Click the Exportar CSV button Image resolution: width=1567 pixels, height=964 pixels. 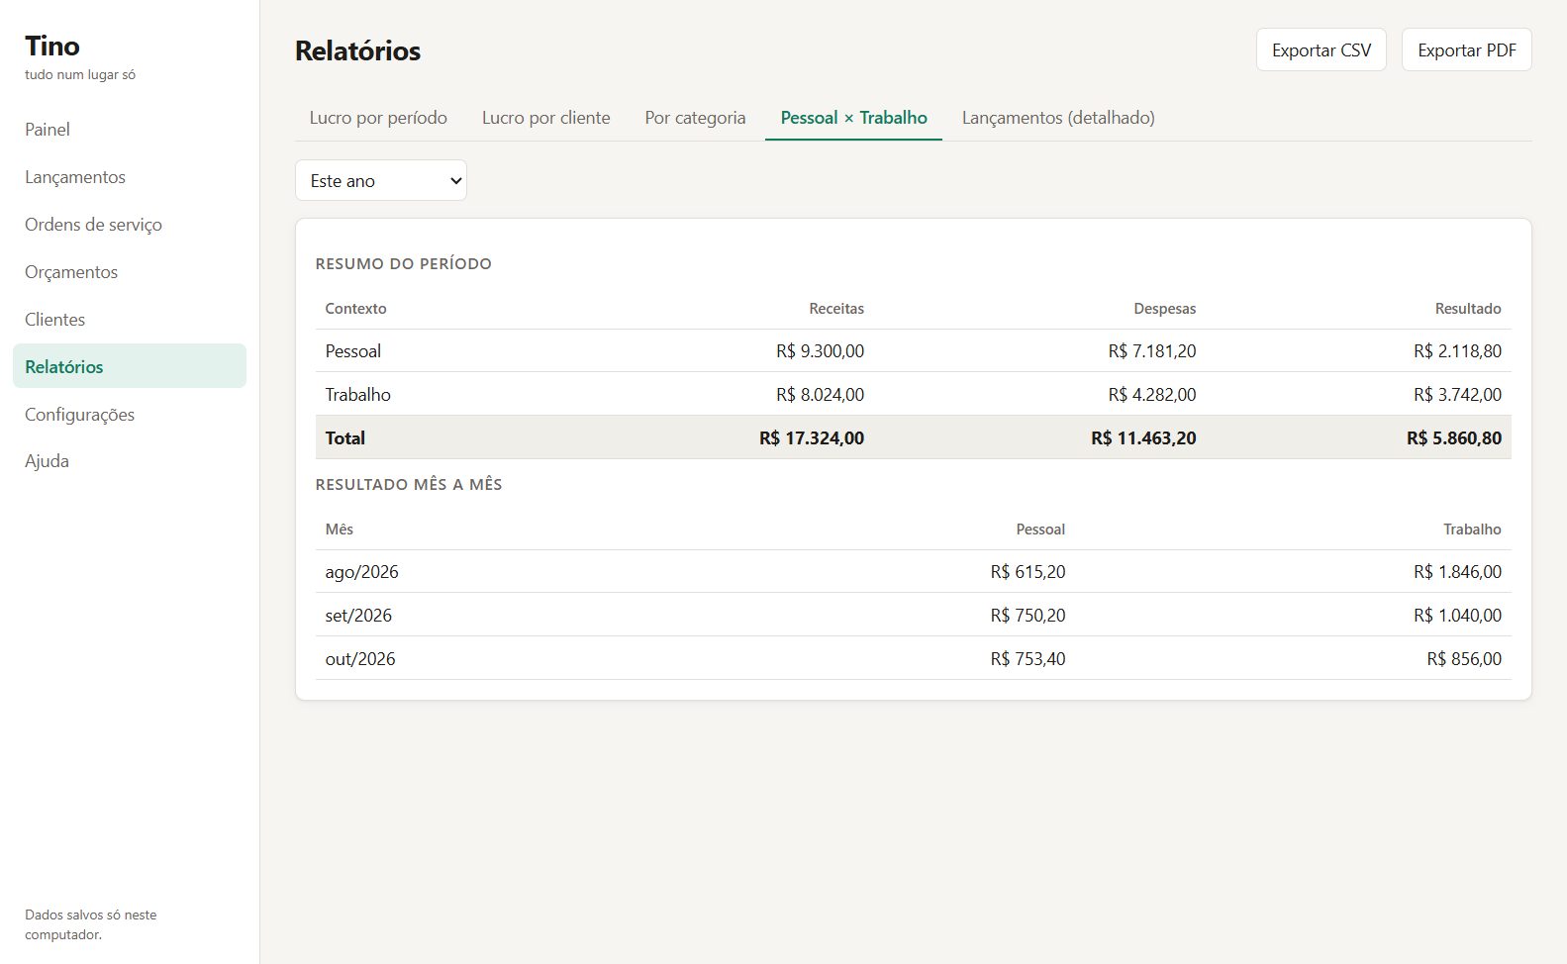(x=1322, y=49)
